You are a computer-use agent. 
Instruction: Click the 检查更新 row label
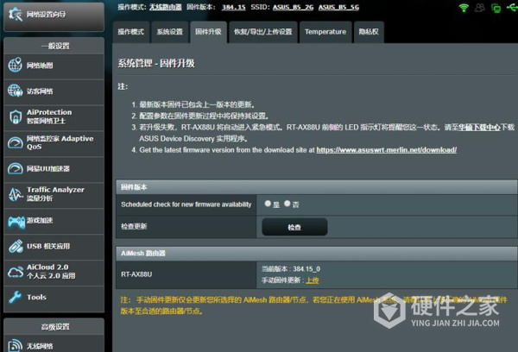[134, 227]
